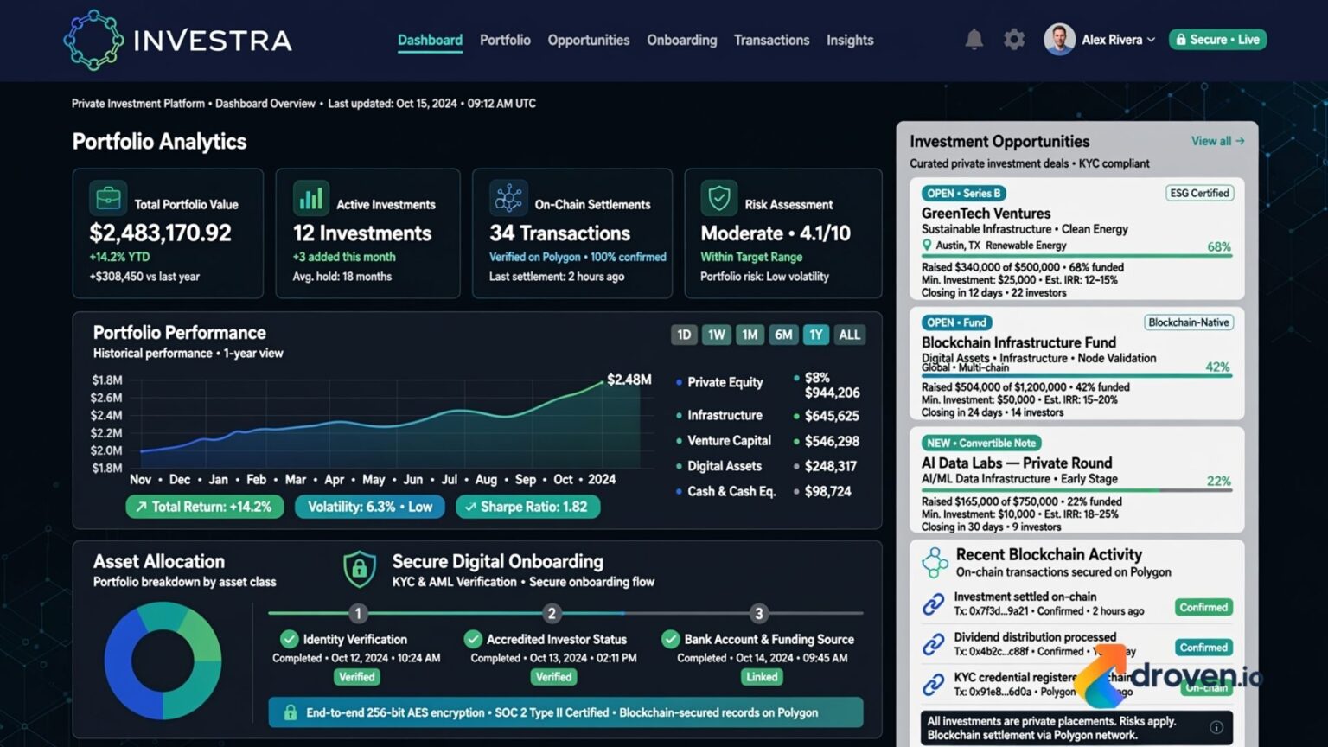Click the link icon for Investment settled on-chain
Image resolution: width=1328 pixels, height=747 pixels.
point(933,603)
